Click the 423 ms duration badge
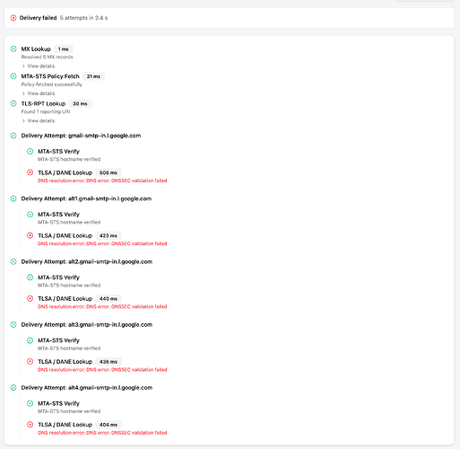 coord(108,236)
